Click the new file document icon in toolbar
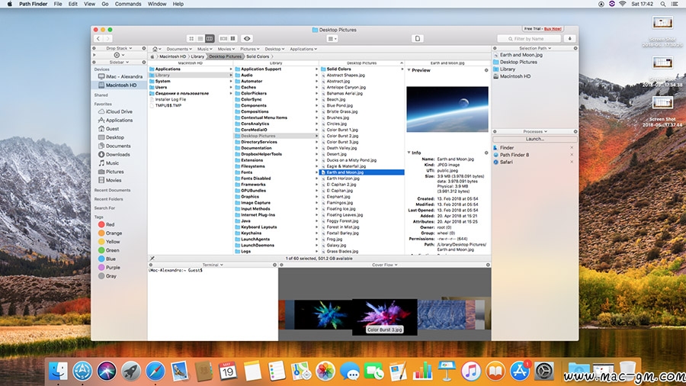Viewport: 686px width, 386px height. (x=418, y=39)
